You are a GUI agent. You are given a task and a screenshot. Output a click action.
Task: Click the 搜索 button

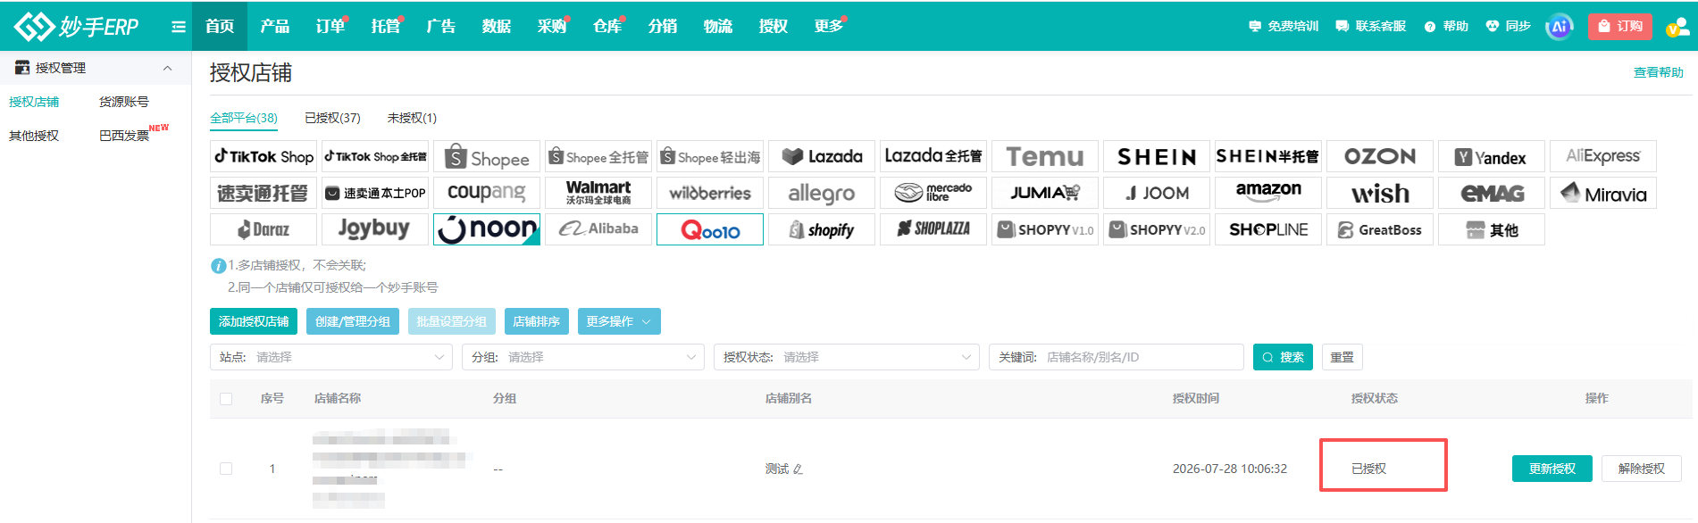click(1283, 357)
